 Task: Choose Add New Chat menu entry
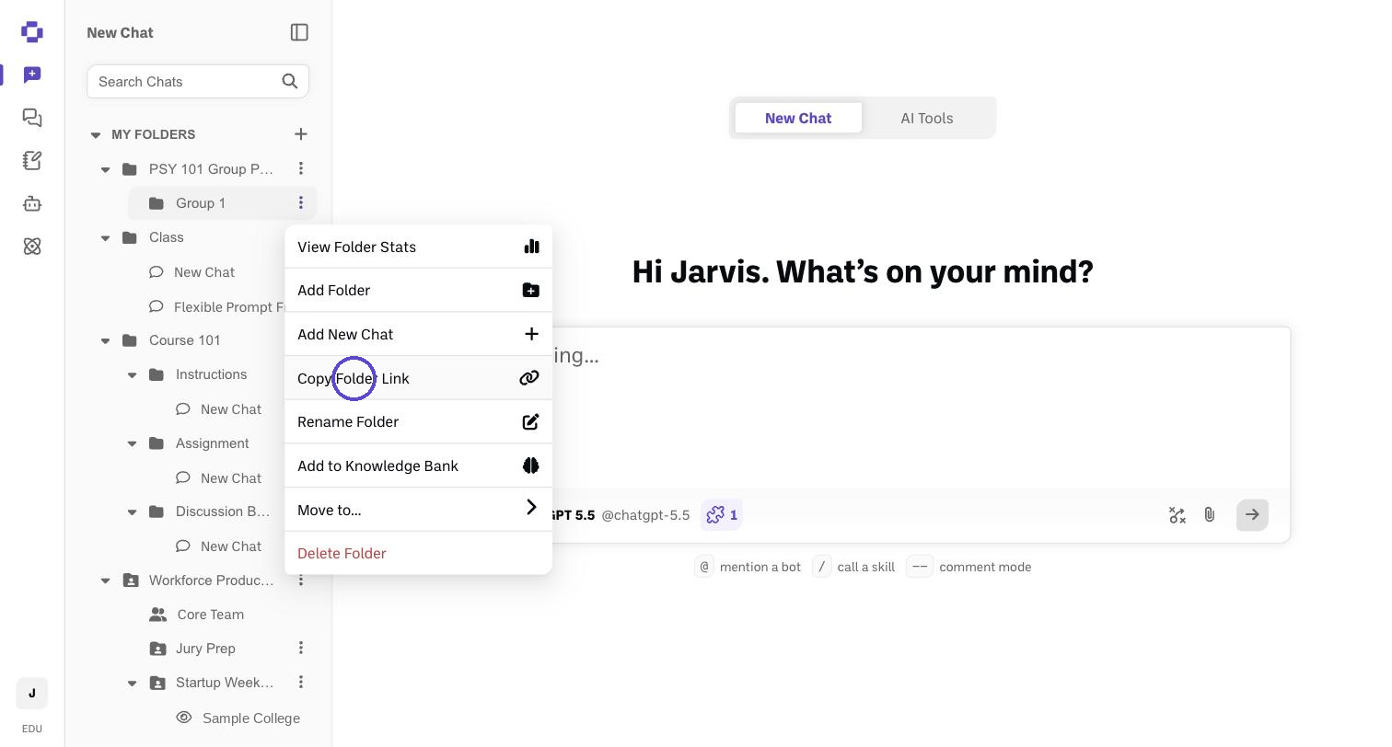tap(419, 334)
